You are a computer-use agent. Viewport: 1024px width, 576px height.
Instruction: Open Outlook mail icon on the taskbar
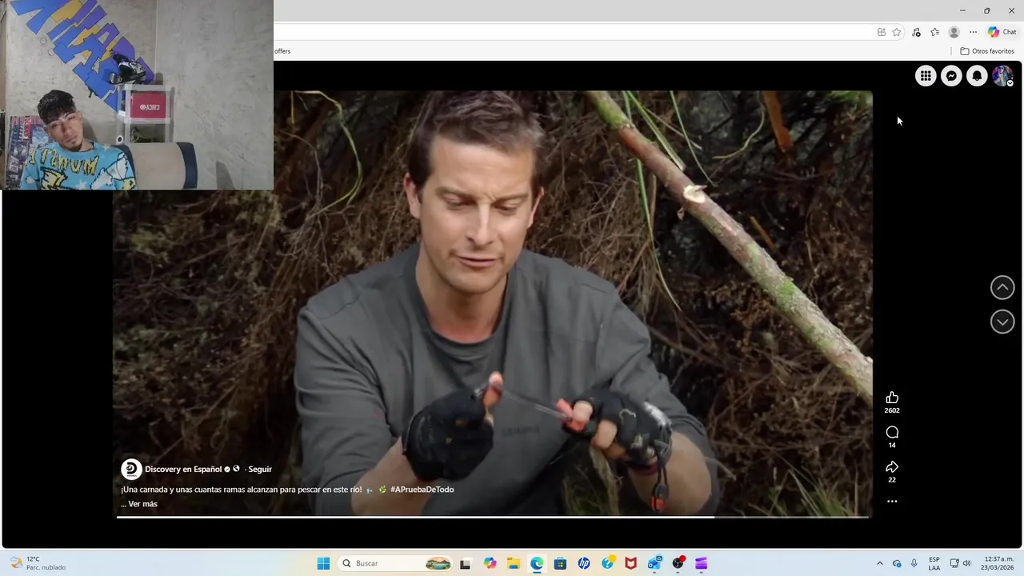click(x=654, y=563)
